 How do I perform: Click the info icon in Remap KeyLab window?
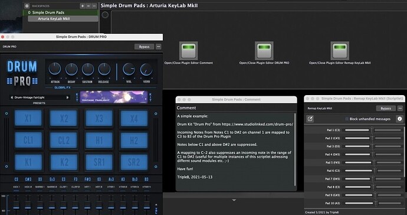click(400, 119)
